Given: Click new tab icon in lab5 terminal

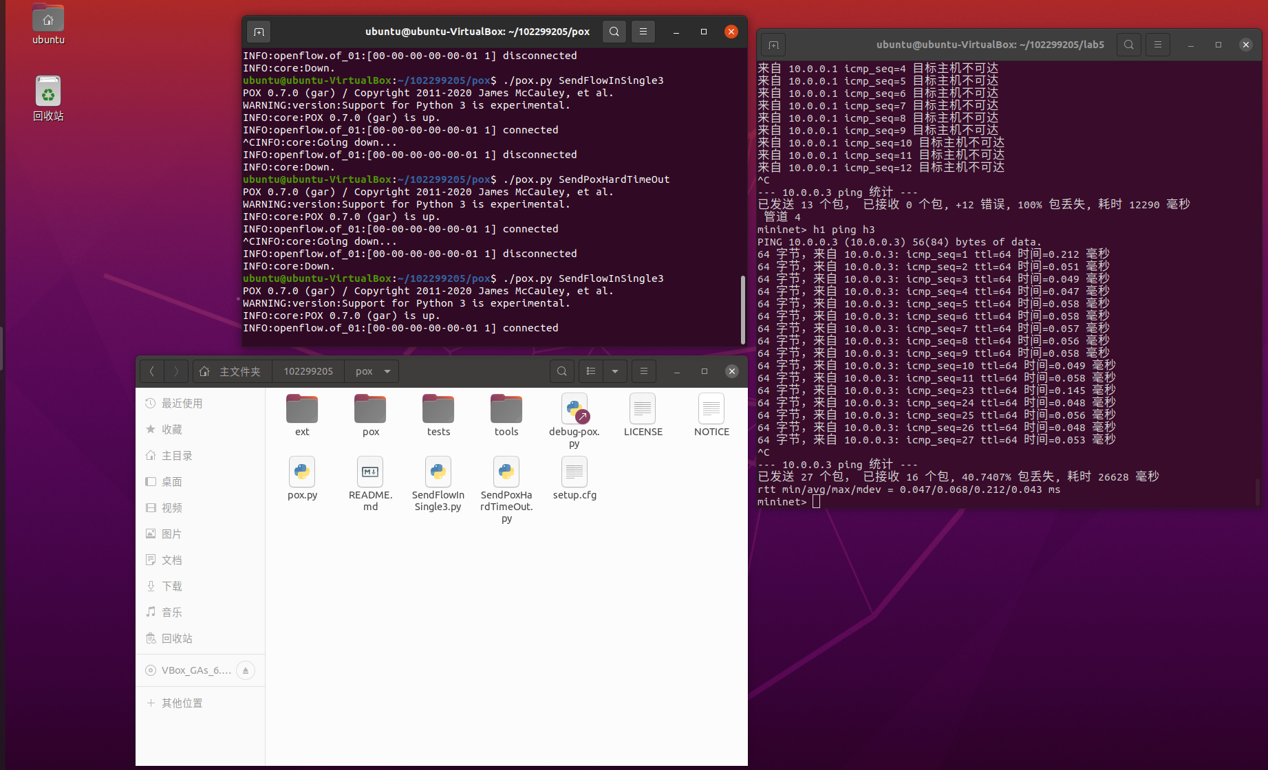Looking at the screenshot, I should tap(773, 45).
